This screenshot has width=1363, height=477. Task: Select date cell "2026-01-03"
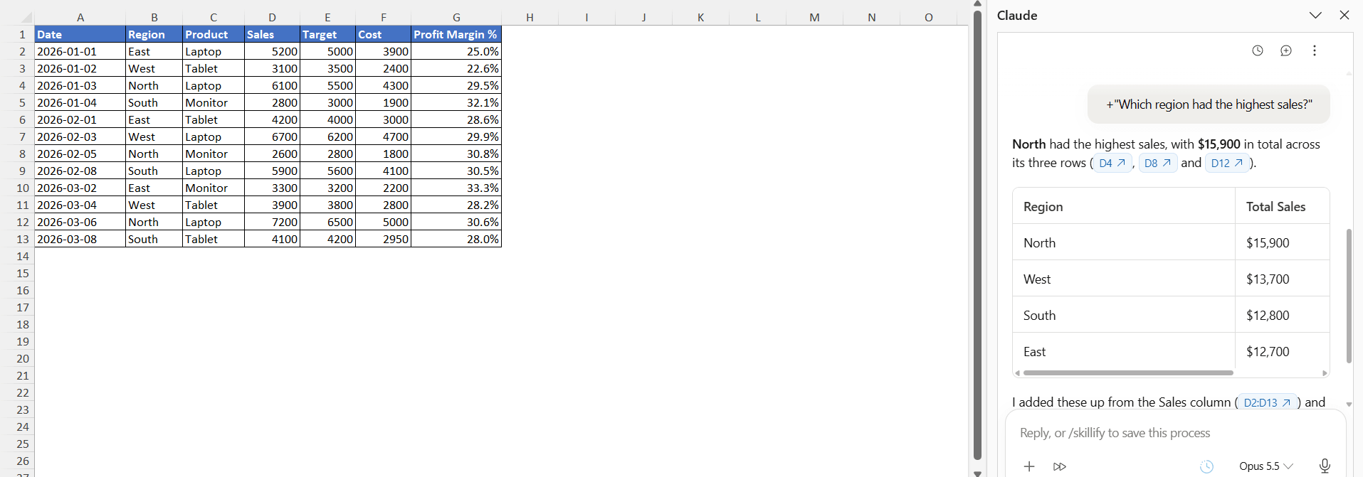click(x=80, y=85)
